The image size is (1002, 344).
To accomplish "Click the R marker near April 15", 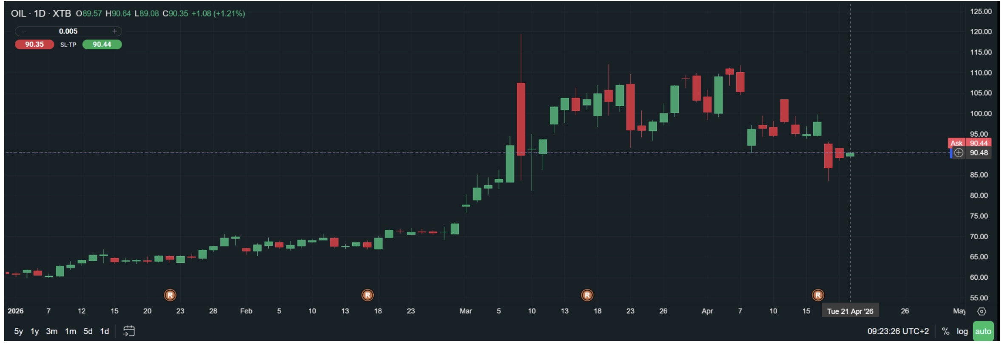I will pyautogui.click(x=818, y=295).
